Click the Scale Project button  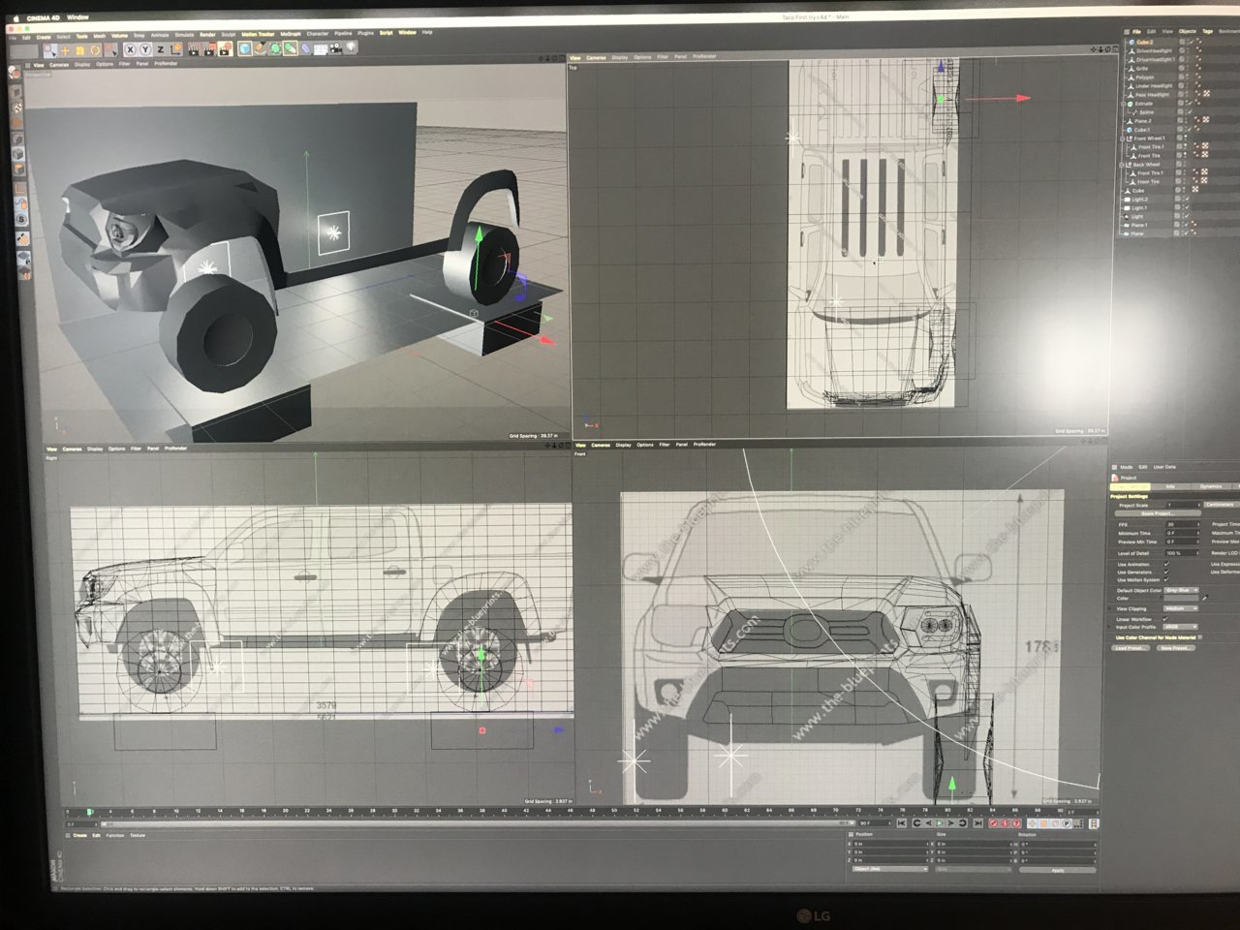(1158, 513)
